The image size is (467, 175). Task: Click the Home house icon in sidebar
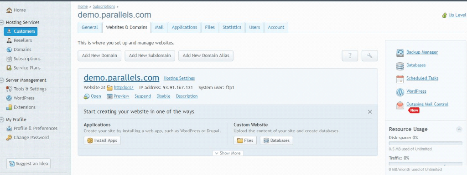(x=9, y=10)
